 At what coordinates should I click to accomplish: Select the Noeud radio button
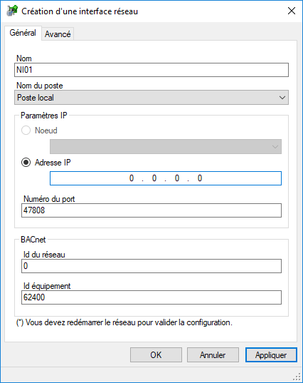coord(26,131)
